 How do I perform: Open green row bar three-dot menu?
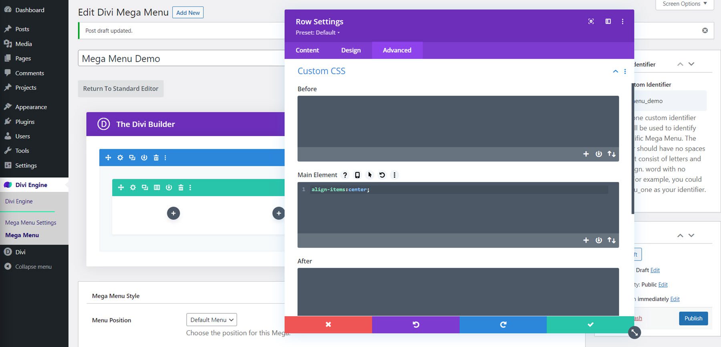click(x=190, y=187)
